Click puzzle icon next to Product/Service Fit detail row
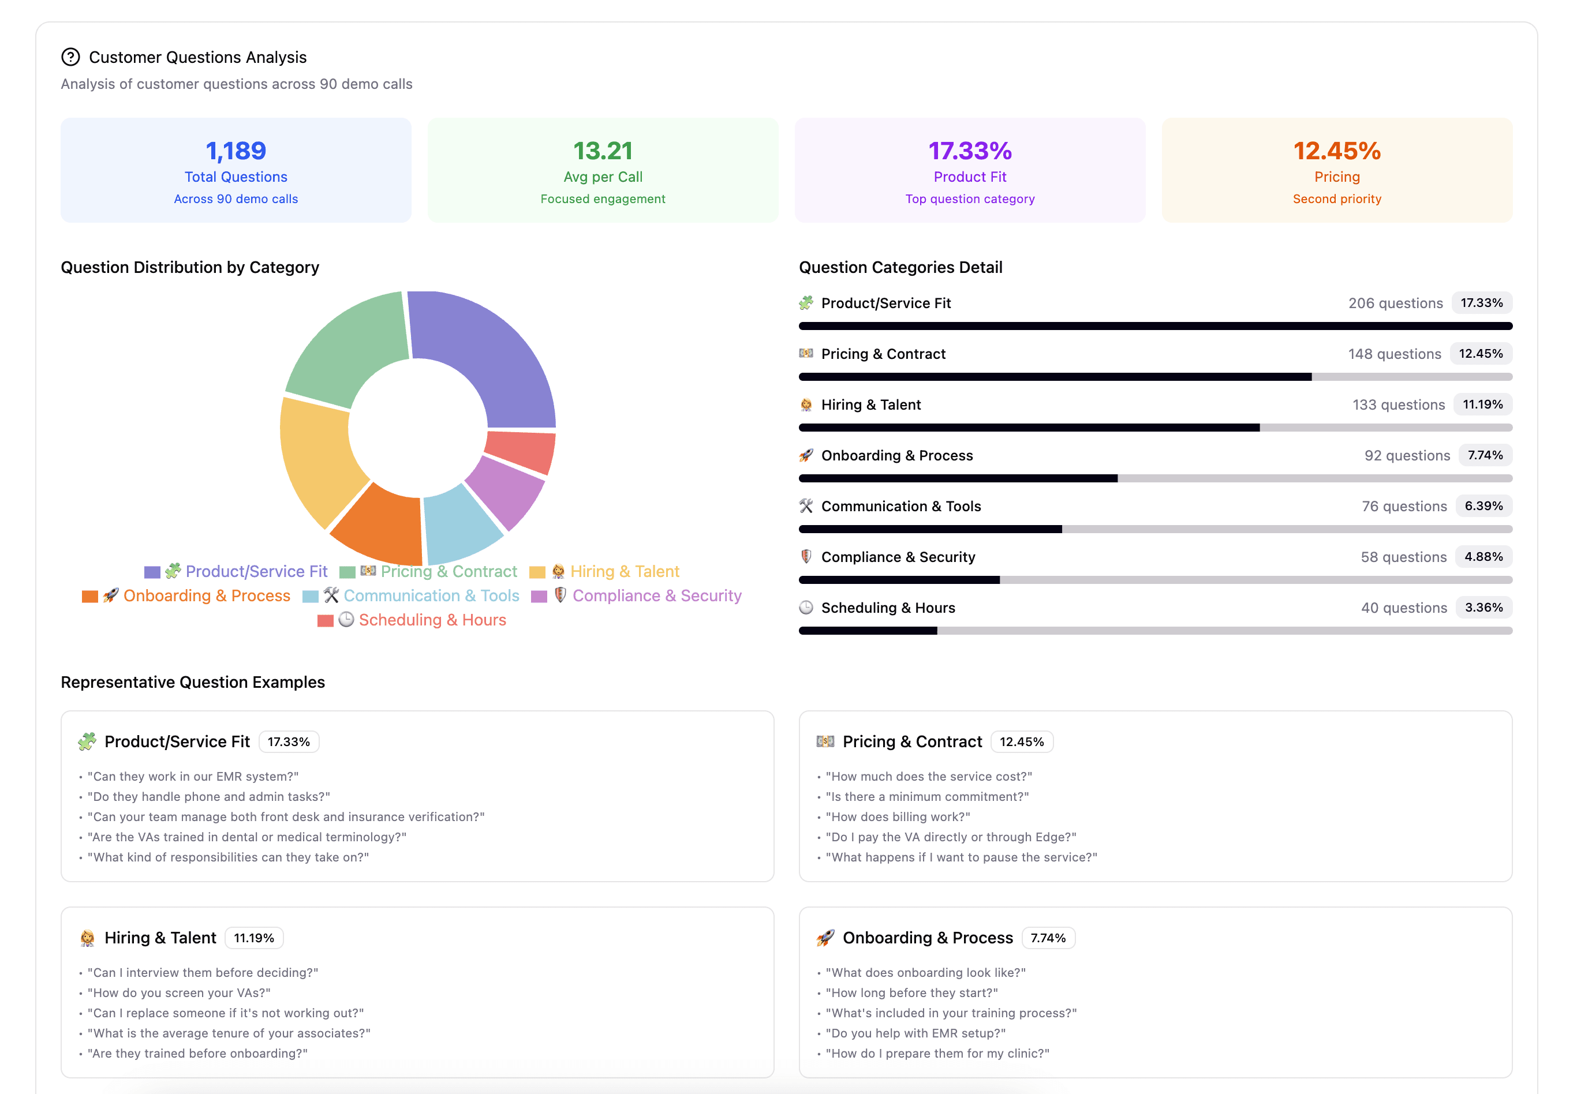1577x1094 pixels. [806, 303]
